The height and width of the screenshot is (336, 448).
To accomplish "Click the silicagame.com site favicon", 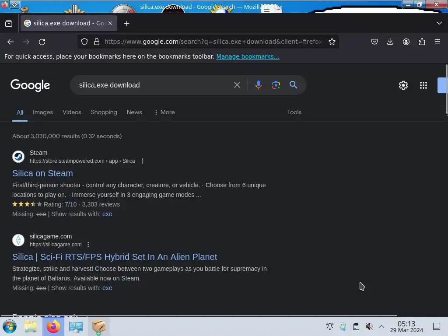I will (18, 240).
